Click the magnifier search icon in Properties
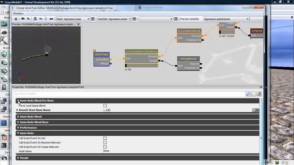This screenshot has width=294, height=165. click(248, 94)
